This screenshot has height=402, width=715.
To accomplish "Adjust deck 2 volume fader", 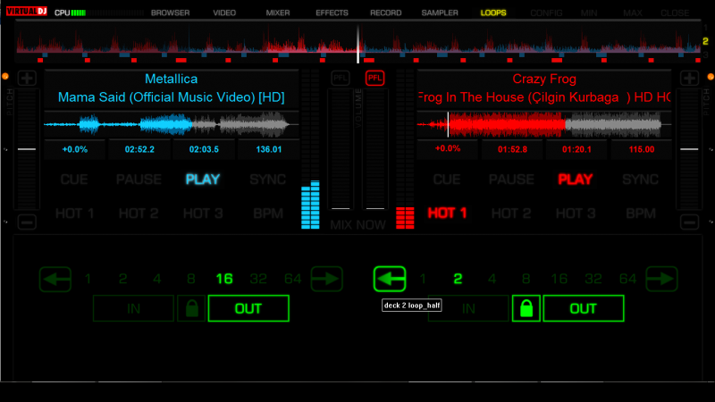I will point(375,208).
